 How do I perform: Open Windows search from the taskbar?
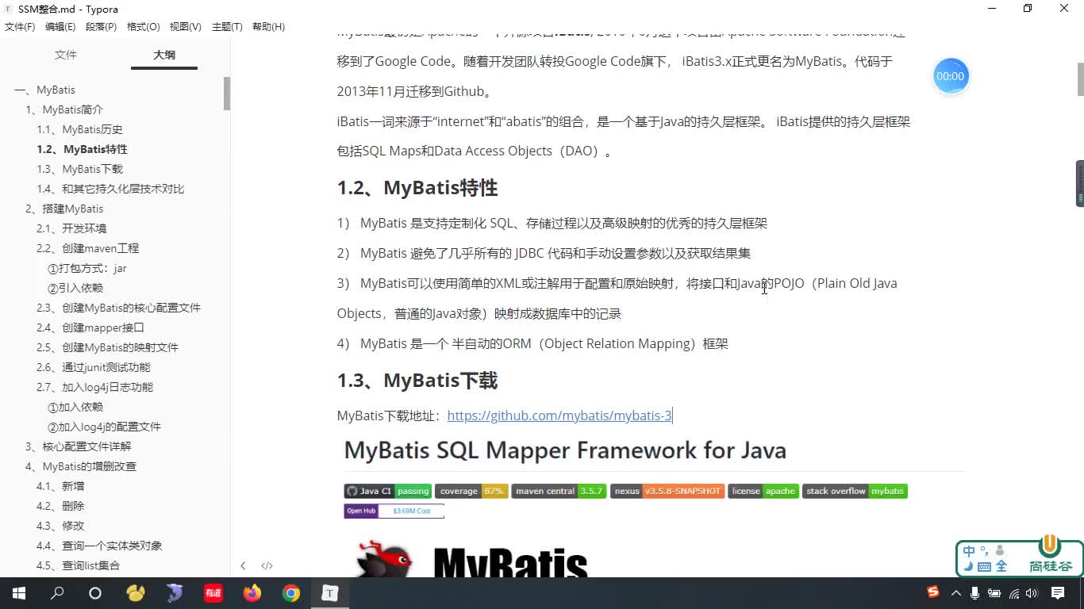[57, 592]
